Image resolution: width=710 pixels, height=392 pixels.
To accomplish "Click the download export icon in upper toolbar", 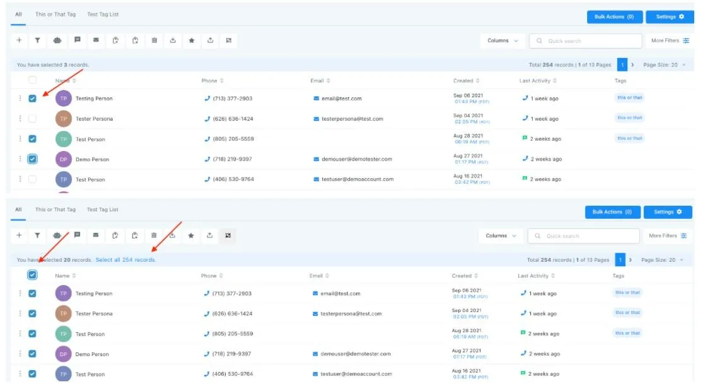I will pyautogui.click(x=173, y=40).
